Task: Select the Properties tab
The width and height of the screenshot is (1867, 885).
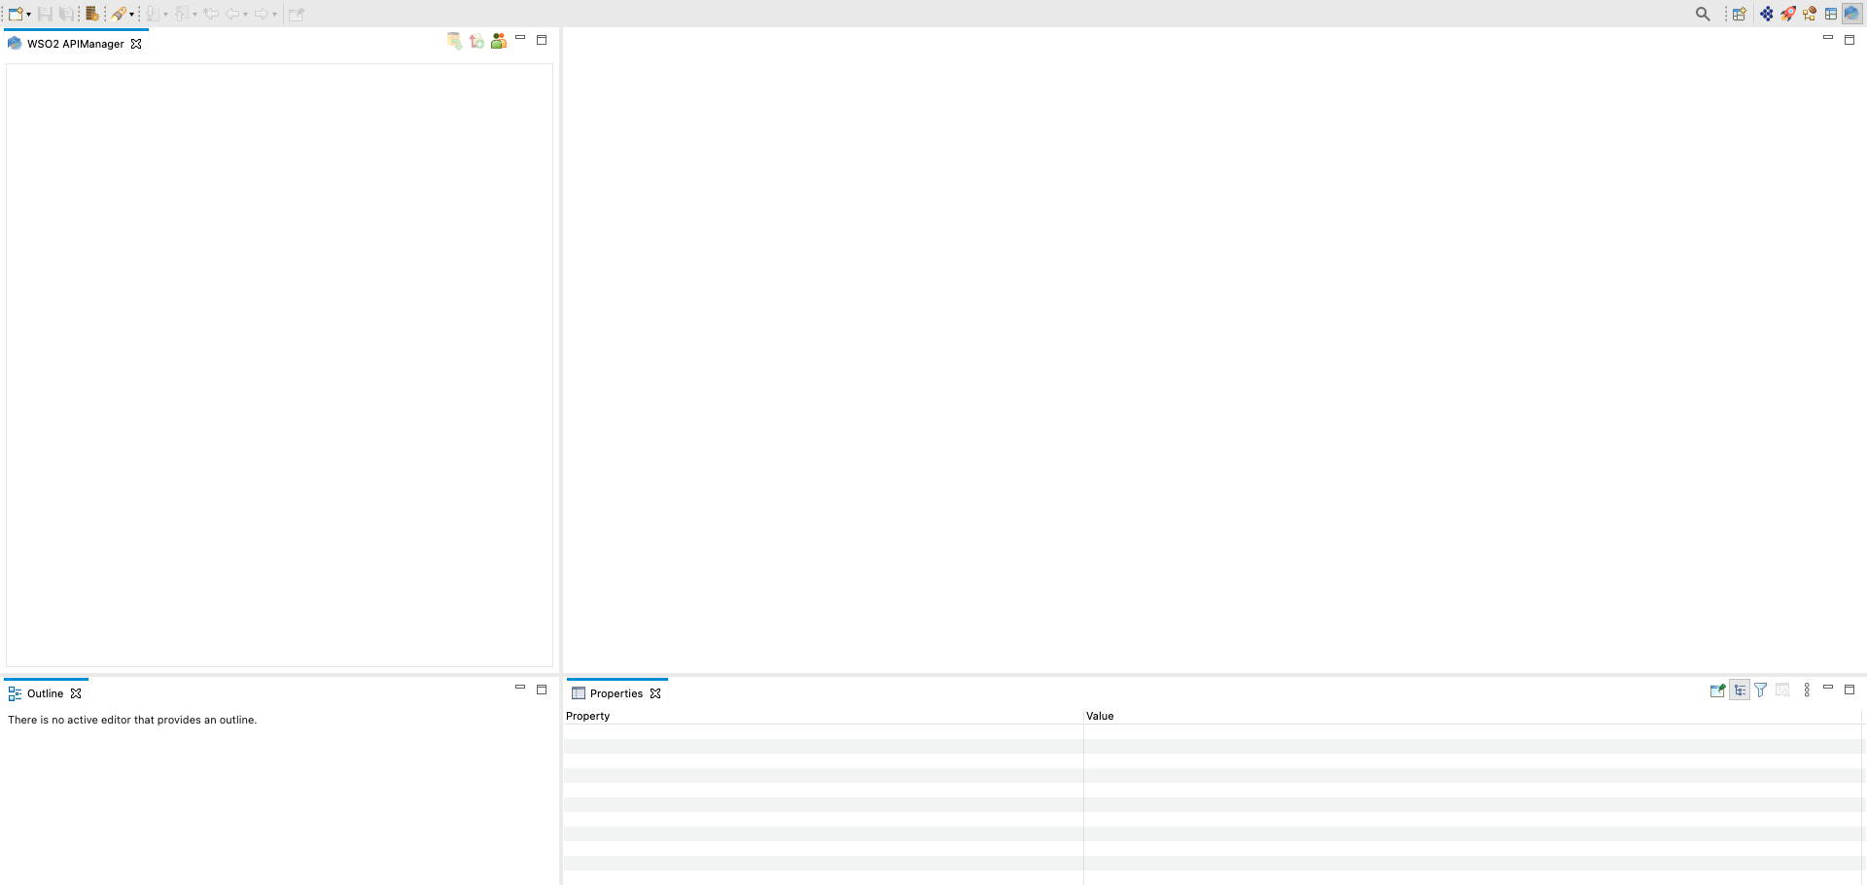Action: pyautogui.click(x=615, y=692)
